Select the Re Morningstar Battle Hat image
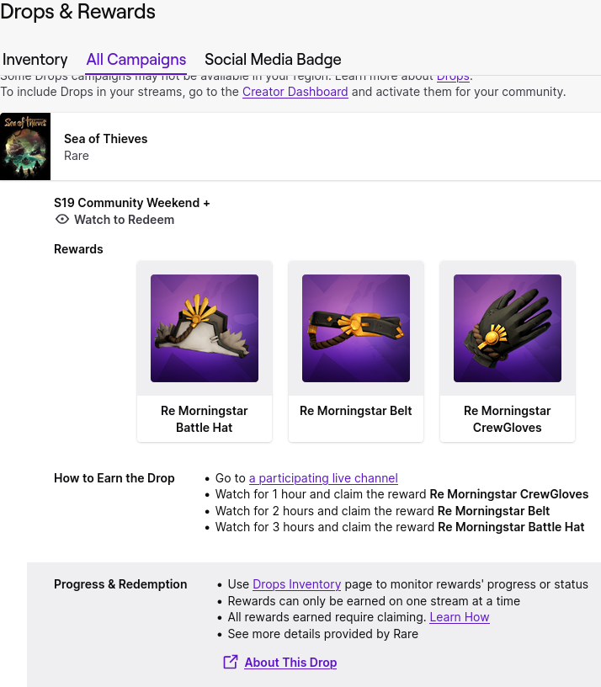The width and height of the screenshot is (601, 687). tap(205, 328)
